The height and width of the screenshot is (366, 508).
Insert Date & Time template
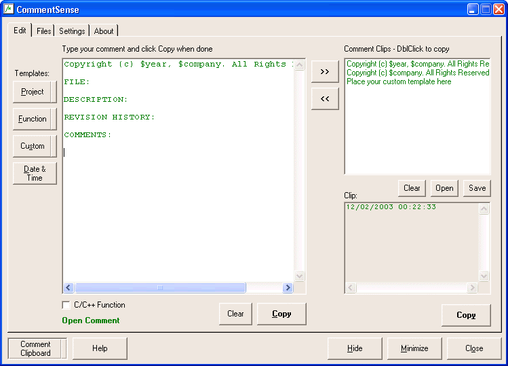pos(35,174)
